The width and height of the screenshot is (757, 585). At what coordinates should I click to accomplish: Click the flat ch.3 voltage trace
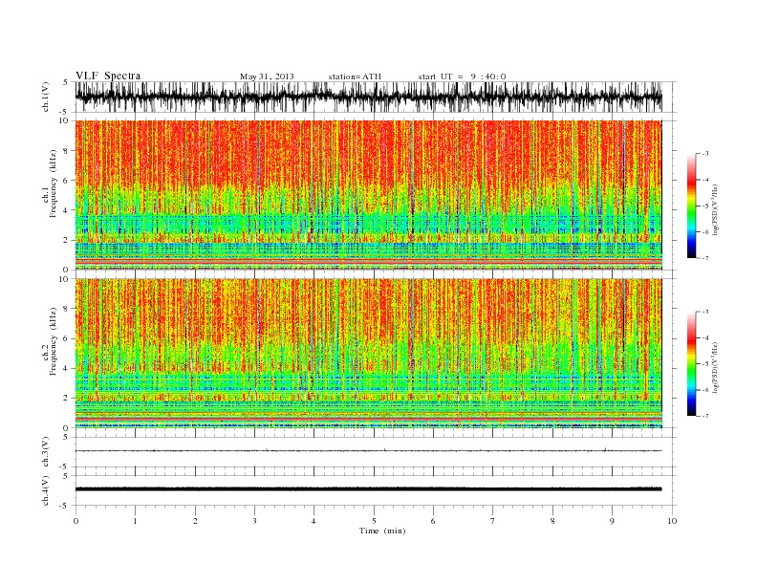[368, 451]
